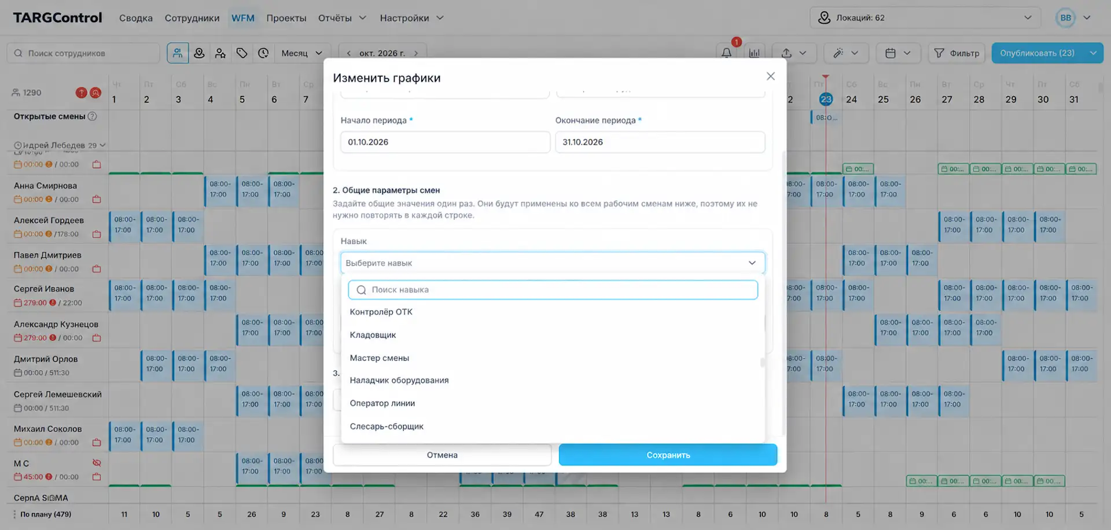Expand the Выберите навык skill dropdown
The width and height of the screenshot is (1111, 530).
point(553,263)
